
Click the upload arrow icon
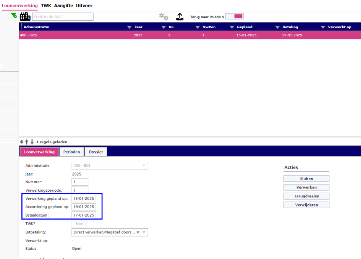tap(180, 16)
